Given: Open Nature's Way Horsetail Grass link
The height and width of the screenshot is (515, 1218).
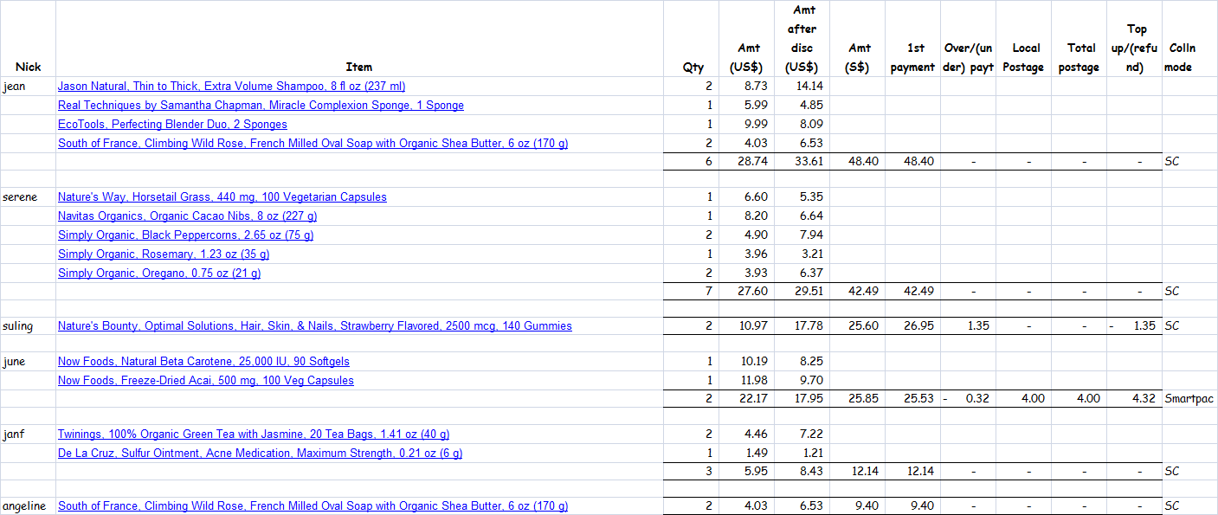Looking at the screenshot, I should 222,197.
